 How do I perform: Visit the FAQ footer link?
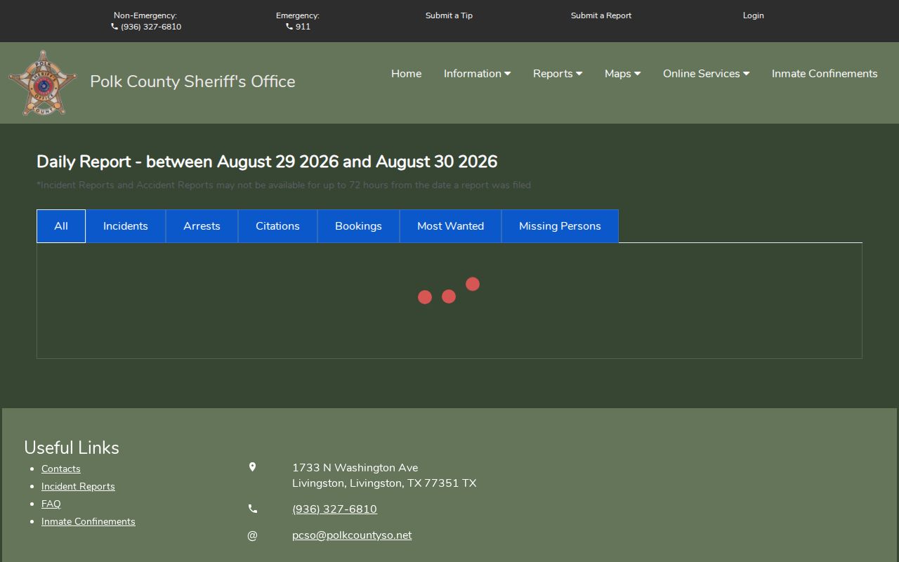[x=51, y=504]
